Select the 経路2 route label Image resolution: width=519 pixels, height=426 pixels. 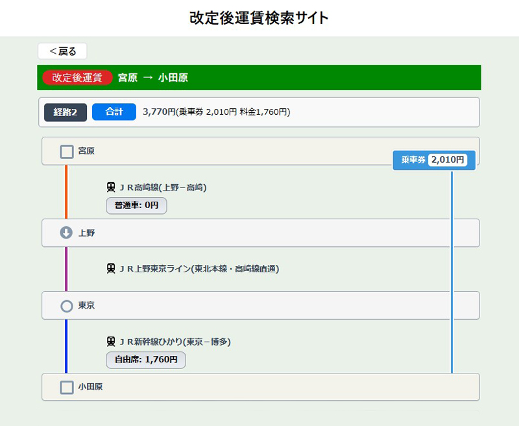(65, 112)
